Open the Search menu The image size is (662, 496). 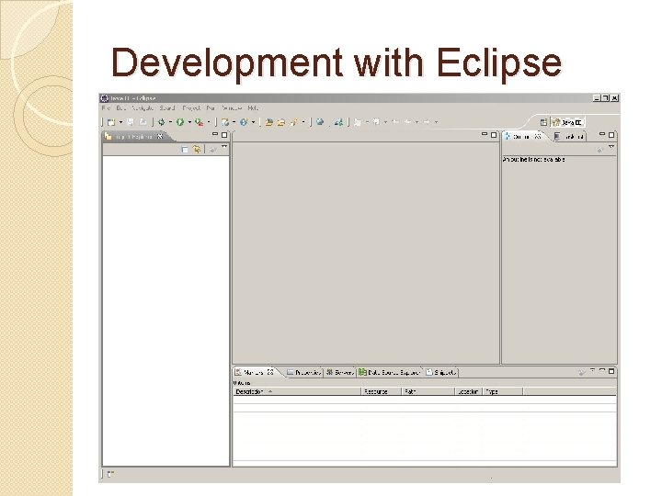point(167,108)
